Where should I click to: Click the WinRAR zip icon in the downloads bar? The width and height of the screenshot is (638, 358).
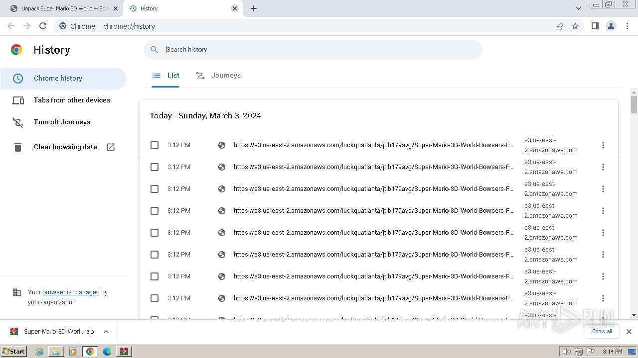click(x=14, y=331)
